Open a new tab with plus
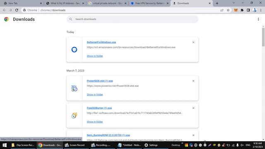The height and width of the screenshot is (149, 265). point(217,3)
